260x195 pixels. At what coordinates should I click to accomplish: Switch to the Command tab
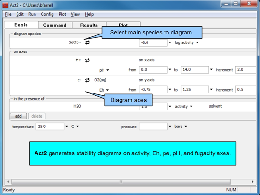pos(55,25)
